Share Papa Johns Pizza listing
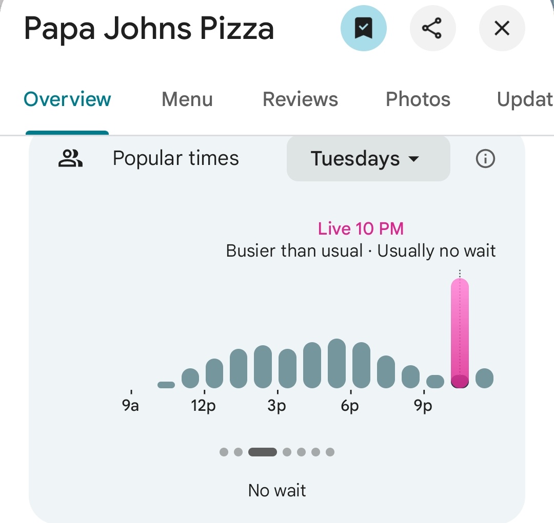554x523 pixels. tap(432, 29)
